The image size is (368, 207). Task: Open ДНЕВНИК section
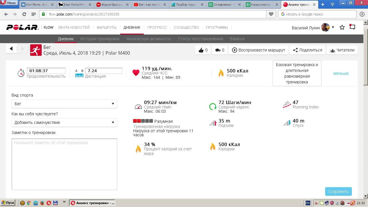point(132,27)
